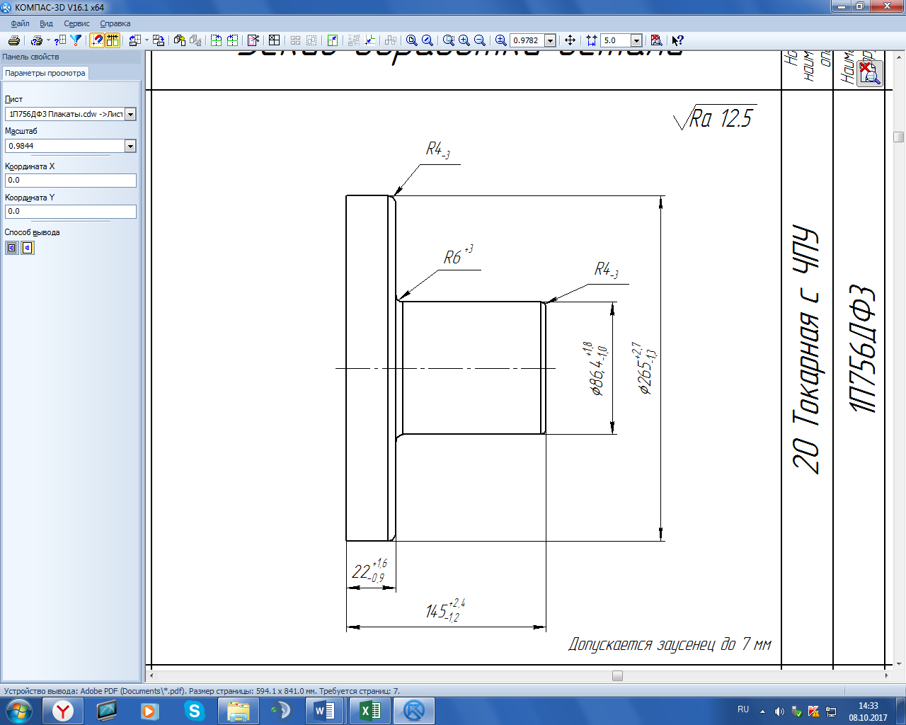Select the first Способ вывода output mode button
The width and height of the screenshot is (906, 725).
(12, 248)
